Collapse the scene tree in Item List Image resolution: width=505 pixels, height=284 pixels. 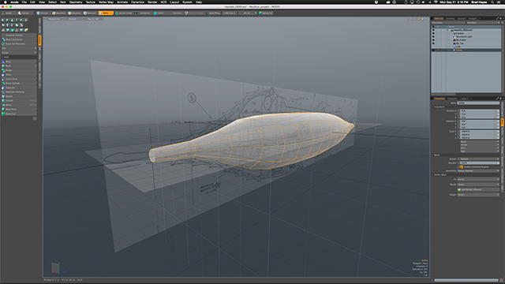pos(447,30)
